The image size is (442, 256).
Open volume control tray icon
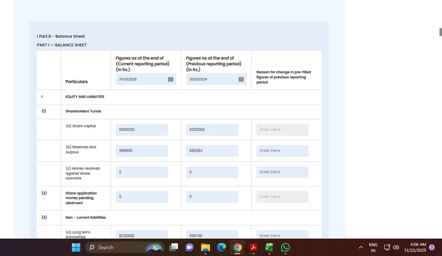396,248
